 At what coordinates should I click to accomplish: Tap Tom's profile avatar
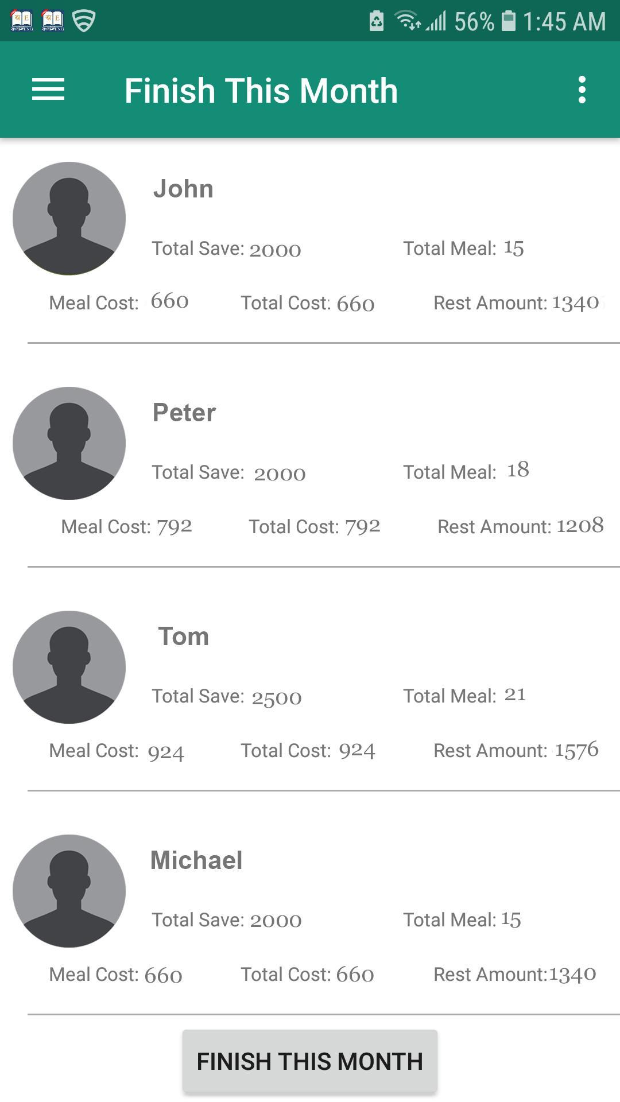pyautogui.click(x=69, y=667)
